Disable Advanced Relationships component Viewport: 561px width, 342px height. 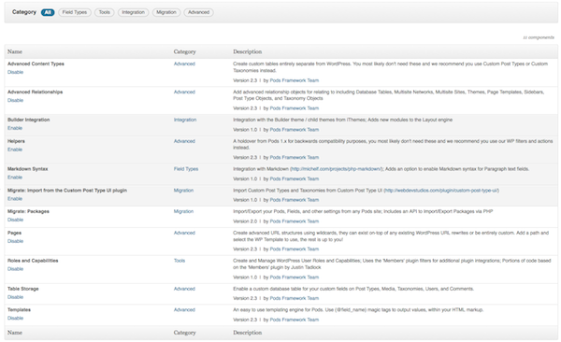point(15,101)
